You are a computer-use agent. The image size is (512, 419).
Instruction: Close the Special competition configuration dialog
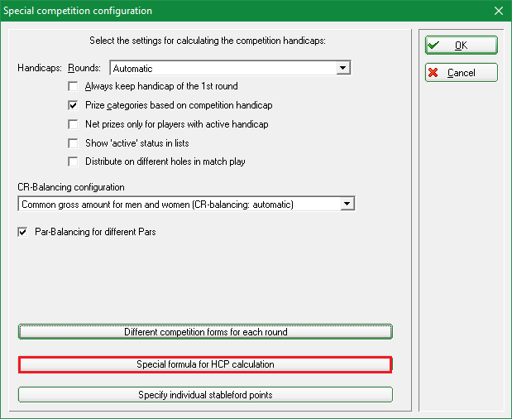[x=499, y=11]
